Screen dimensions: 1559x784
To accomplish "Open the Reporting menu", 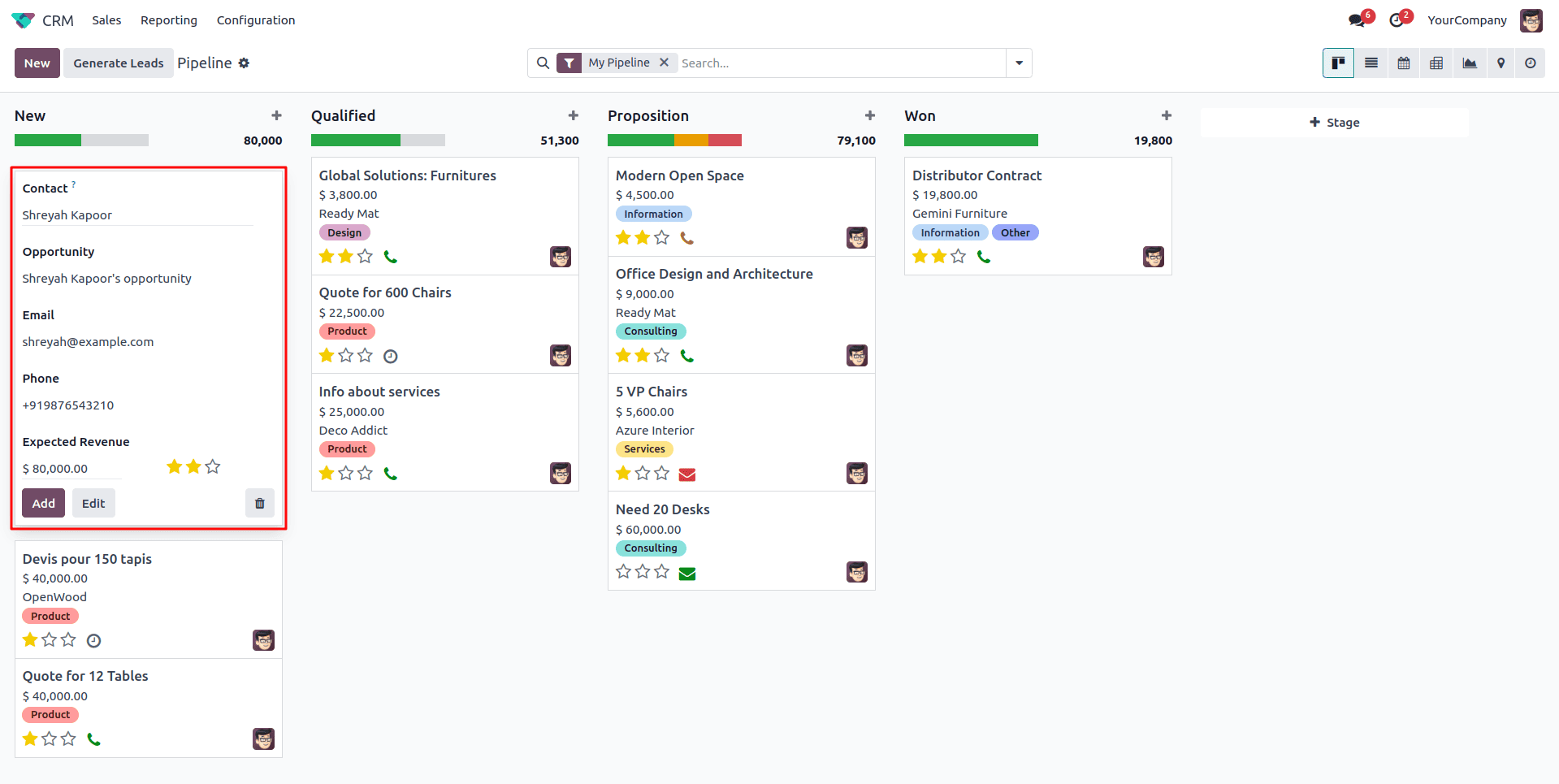I will tap(168, 19).
